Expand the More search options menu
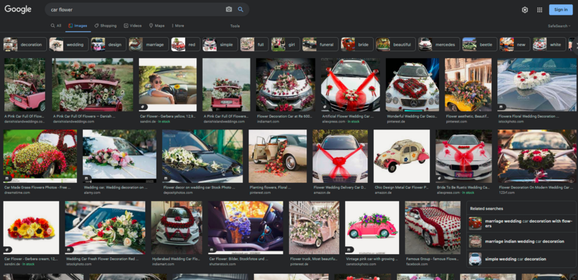 177,26
